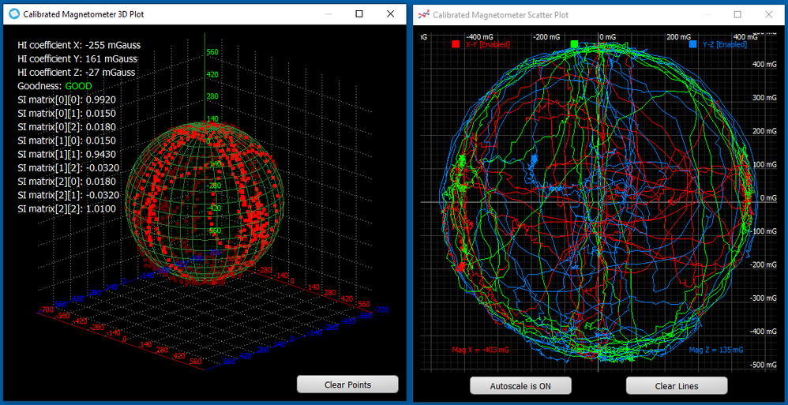Click the 0 mG right axis label
788x405 pixels.
[x=767, y=198]
